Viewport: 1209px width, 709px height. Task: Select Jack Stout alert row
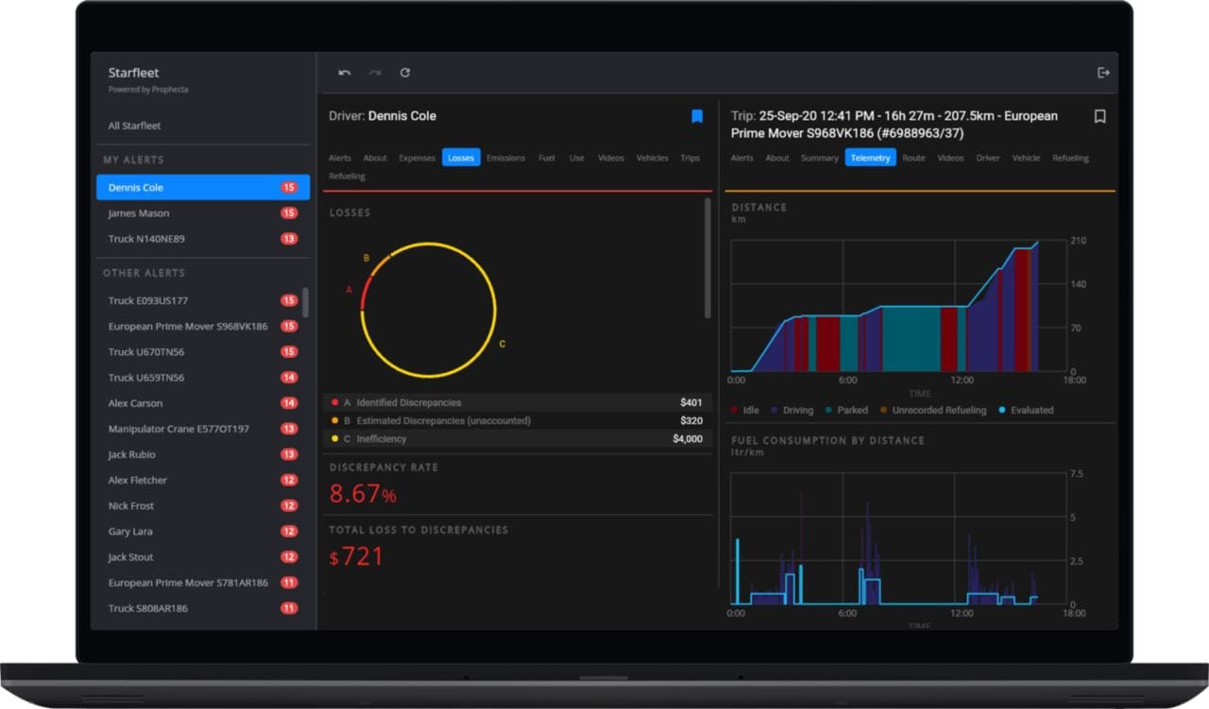click(198, 557)
